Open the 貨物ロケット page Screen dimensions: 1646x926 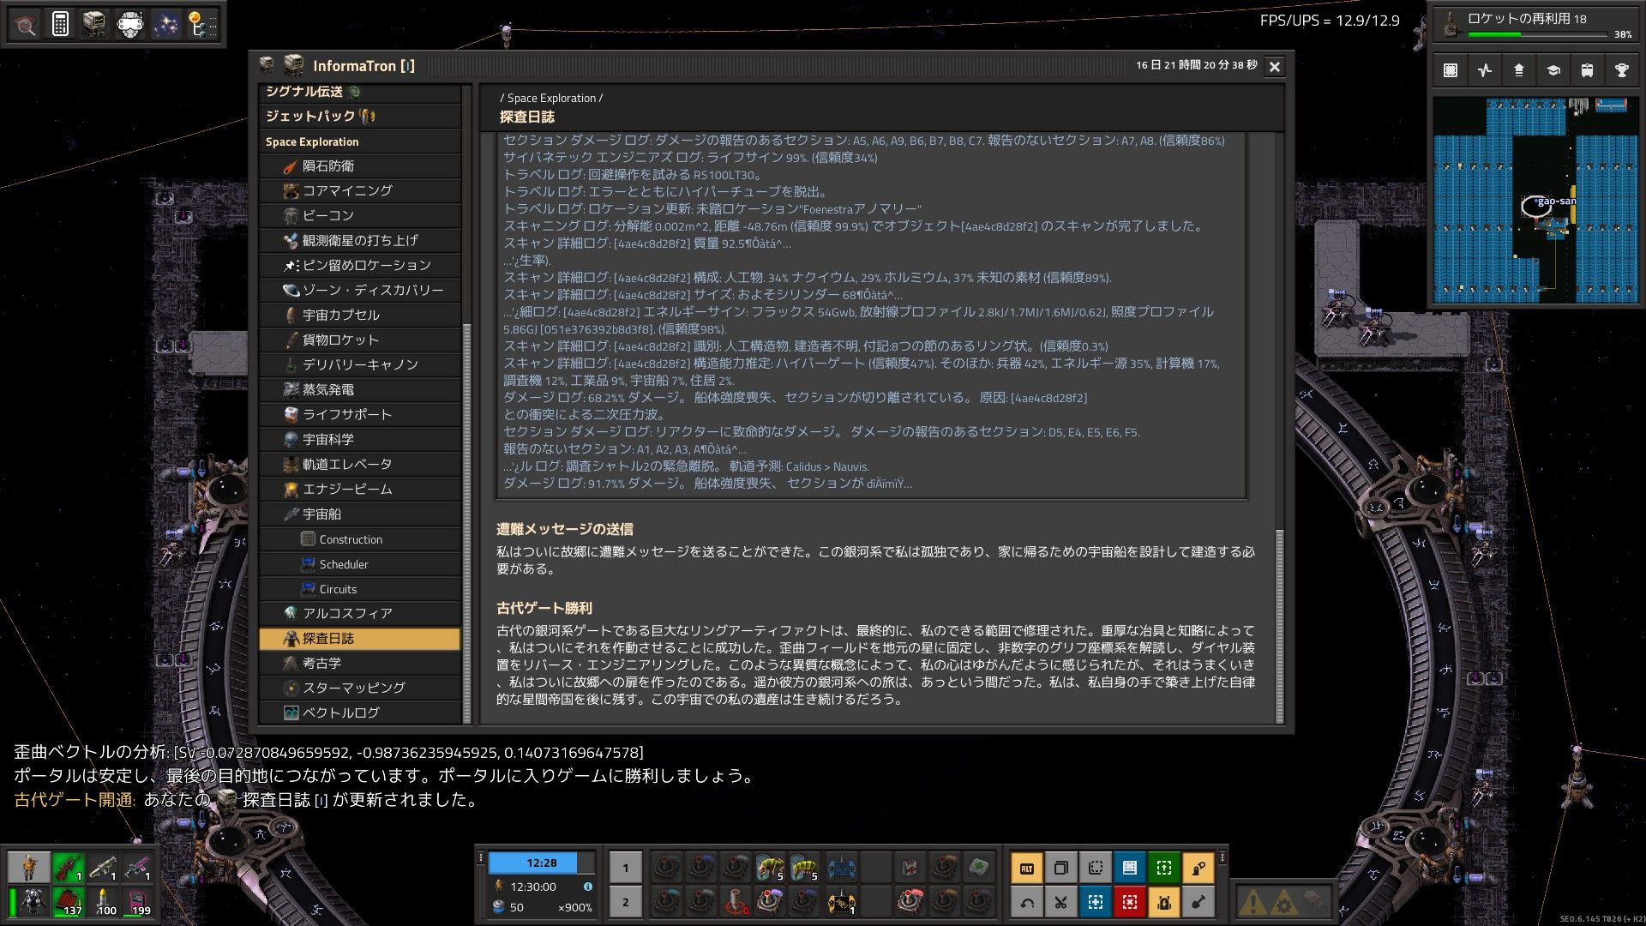pos(360,340)
